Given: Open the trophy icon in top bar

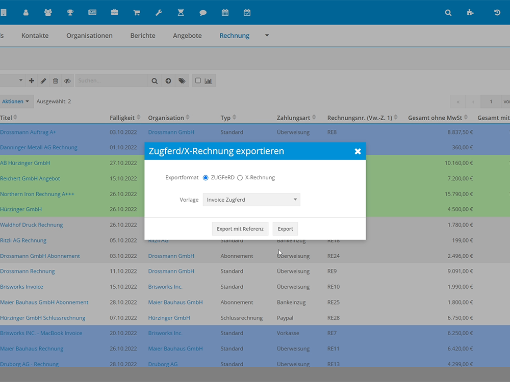Looking at the screenshot, I should click(70, 13).
